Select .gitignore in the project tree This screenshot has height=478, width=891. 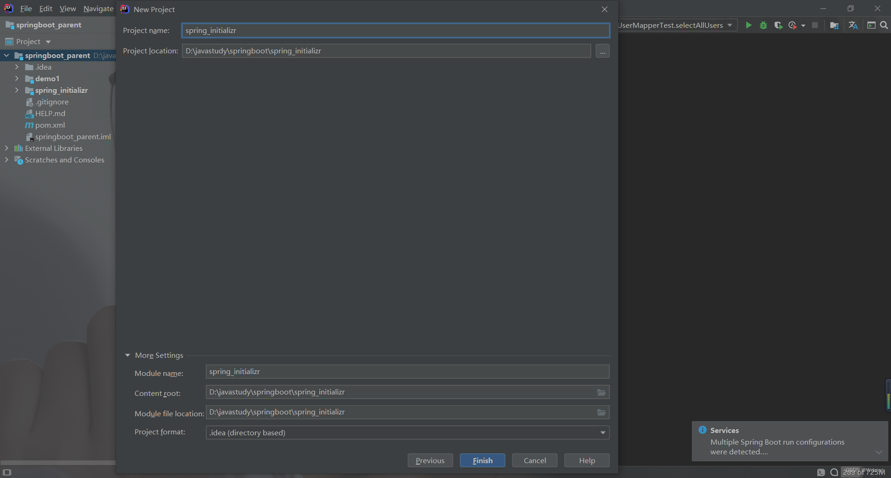pos(52,102)
